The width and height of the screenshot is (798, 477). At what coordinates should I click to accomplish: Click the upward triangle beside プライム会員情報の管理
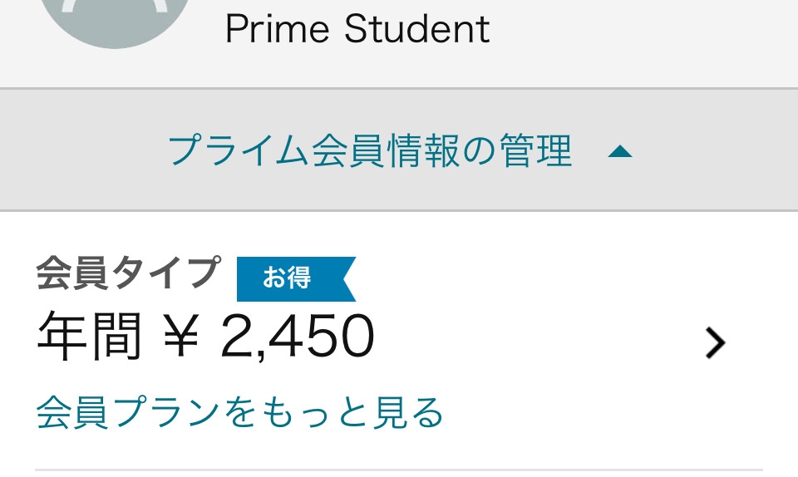620,152
